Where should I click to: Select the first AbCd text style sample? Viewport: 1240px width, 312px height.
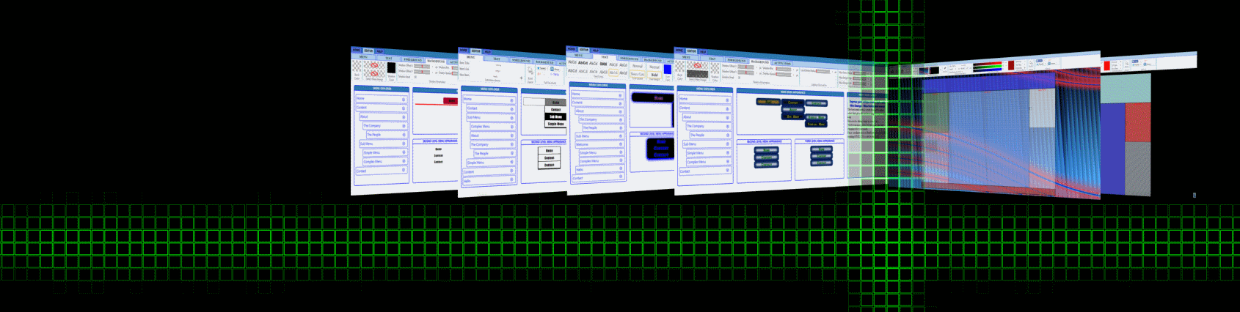(572, 63)
